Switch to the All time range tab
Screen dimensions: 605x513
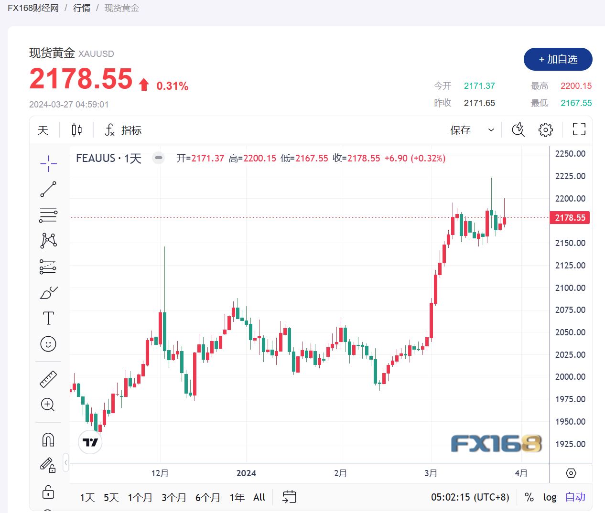click(259, 497)
